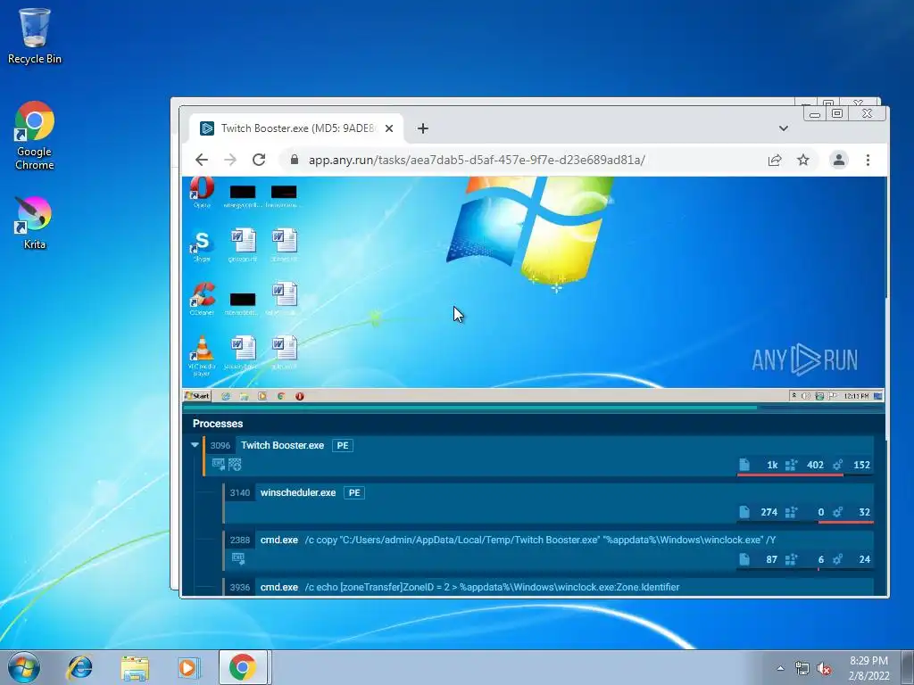Close the Twitch Booster.exe tab

(389, 128)
